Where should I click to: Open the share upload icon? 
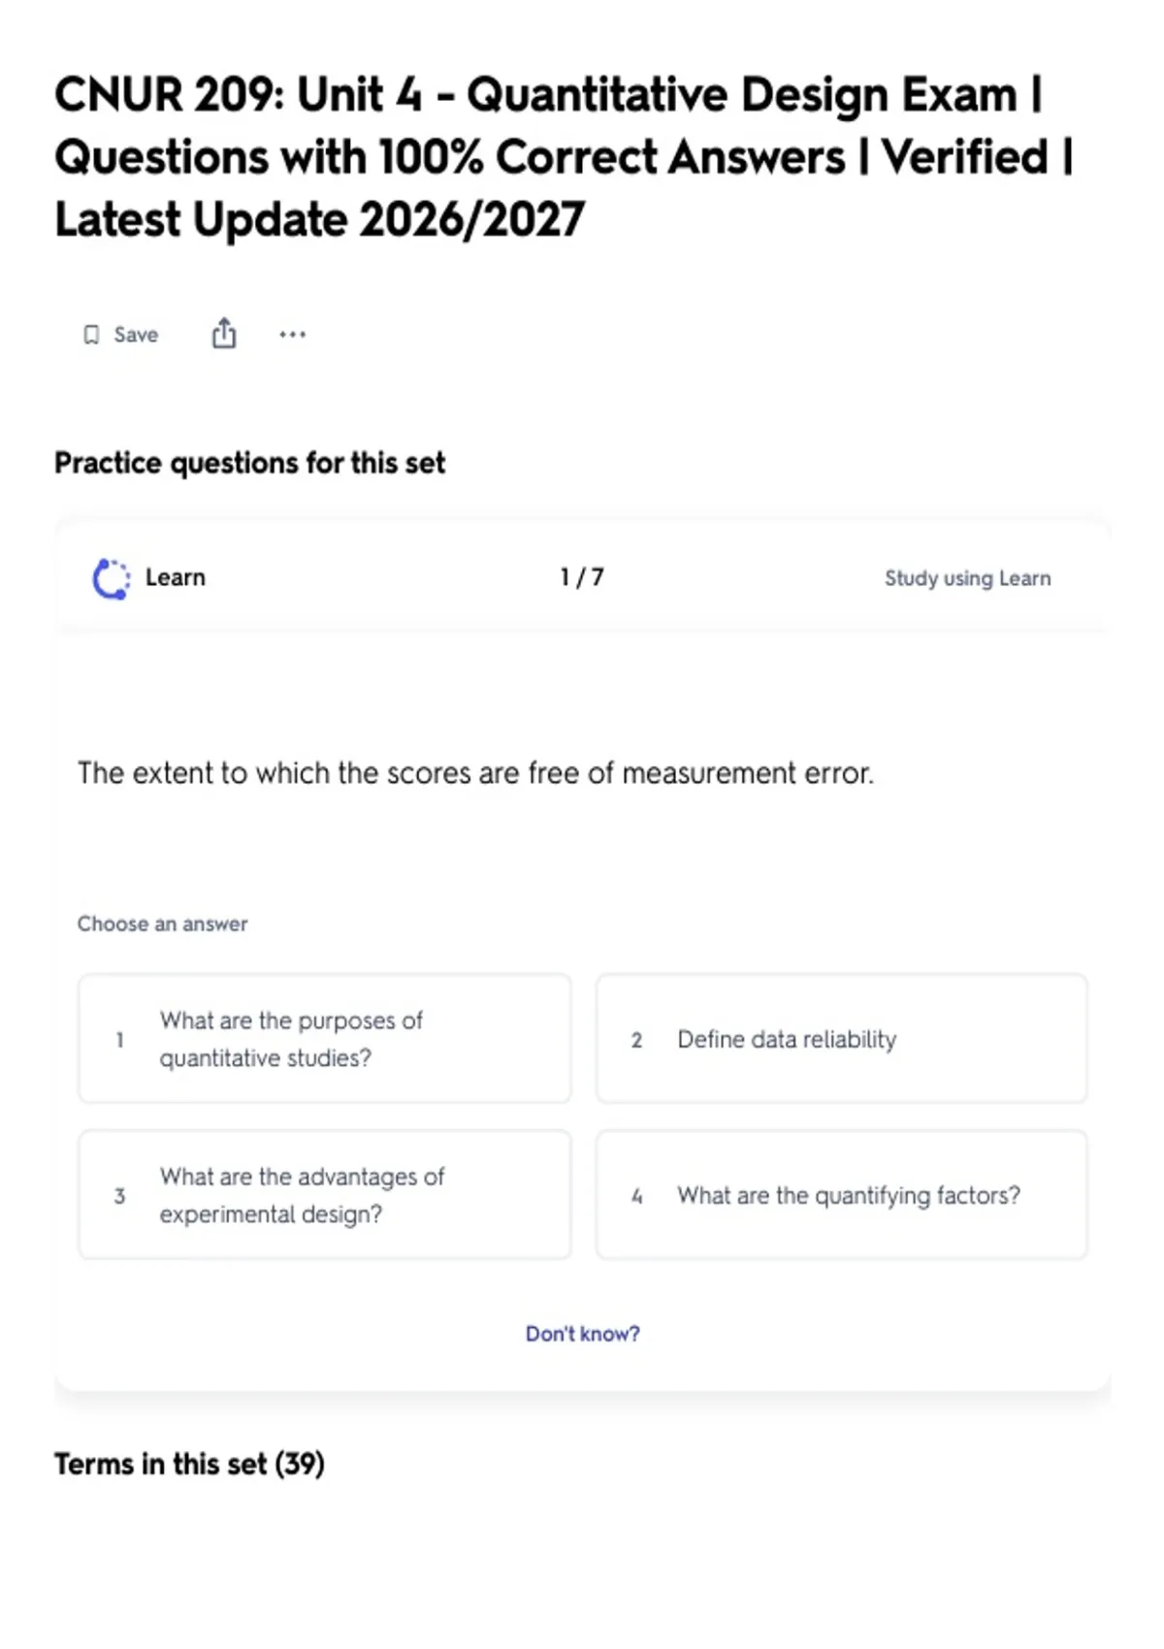point(224,333)
